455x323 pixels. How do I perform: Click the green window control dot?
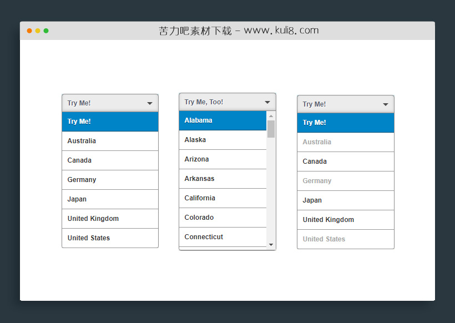point(46,31)
